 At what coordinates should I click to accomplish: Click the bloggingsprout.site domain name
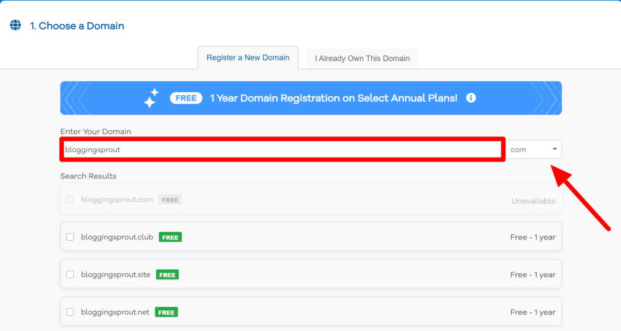coord(116,275)
